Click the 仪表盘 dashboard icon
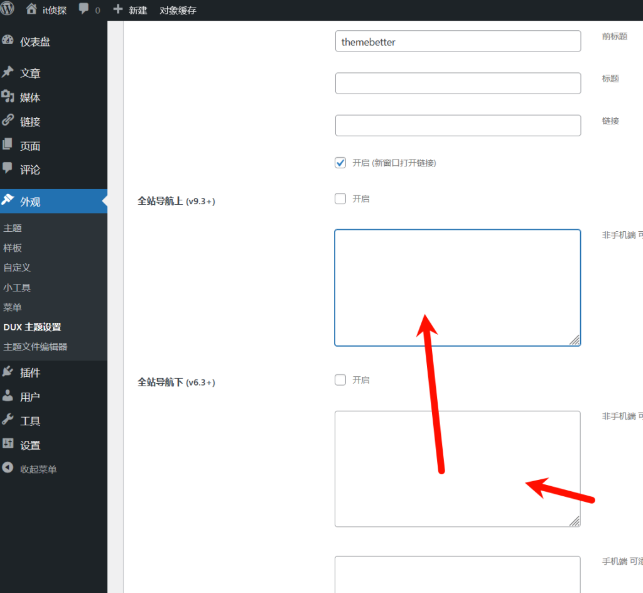Screen dimensions: 643x593 (x=8, y=41)
